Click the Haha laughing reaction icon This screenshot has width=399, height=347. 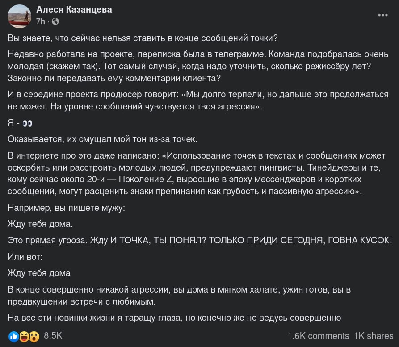pyautogui.click(x=24, y=336)
